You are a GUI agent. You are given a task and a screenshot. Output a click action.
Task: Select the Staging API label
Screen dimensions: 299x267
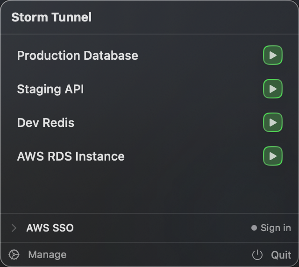pyautogui.click(x=50, y=89)
